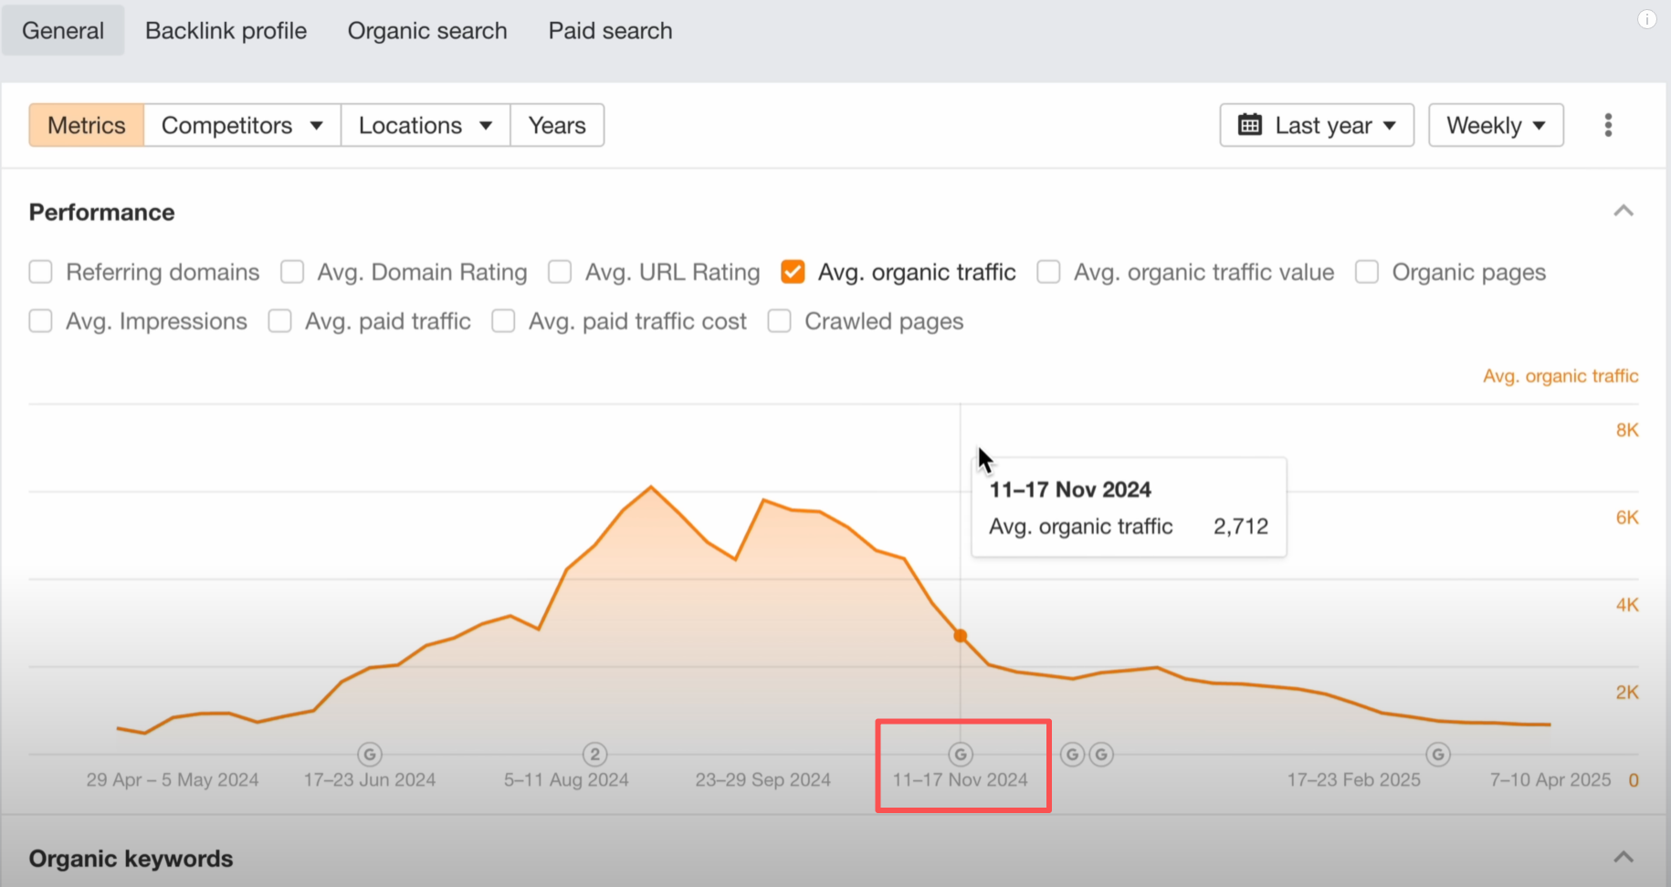Image resolution: width=1671 pixels, height=887 pixels.
Task: Switch to the Backlink profile tab
Action: tap(226, 31)
